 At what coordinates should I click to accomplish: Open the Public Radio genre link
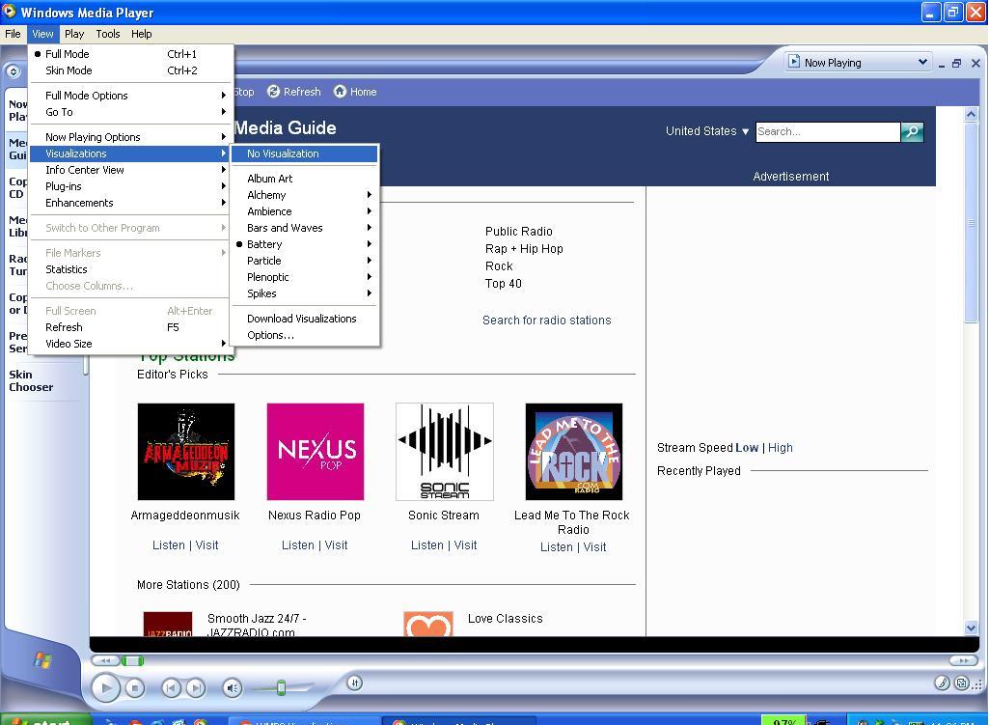[519, 232]
